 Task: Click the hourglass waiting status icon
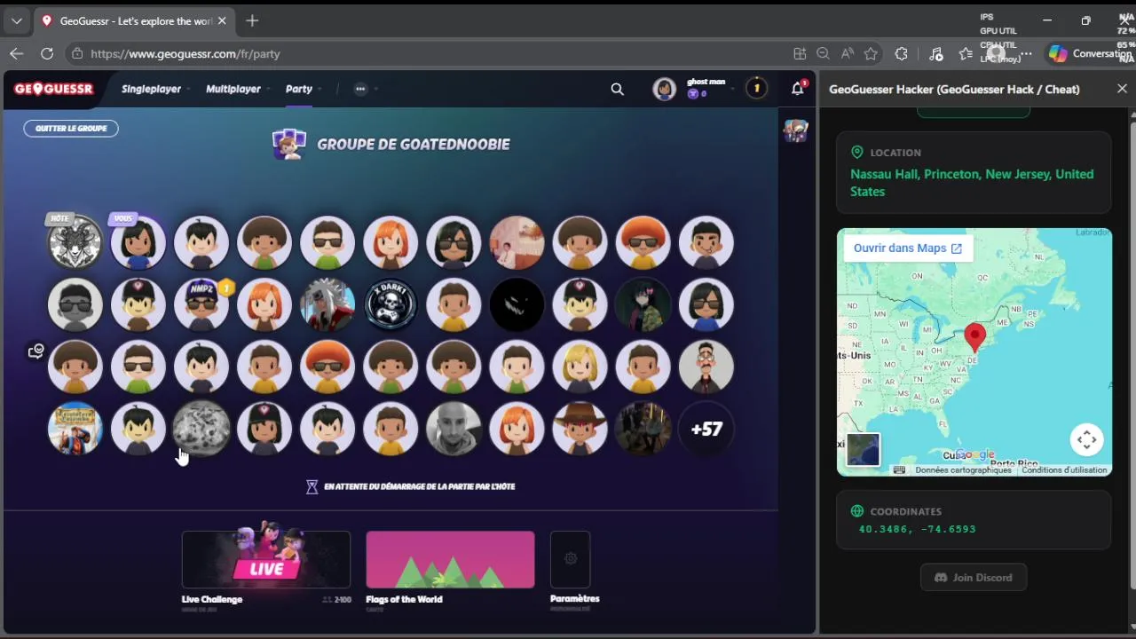pos(312,486)
